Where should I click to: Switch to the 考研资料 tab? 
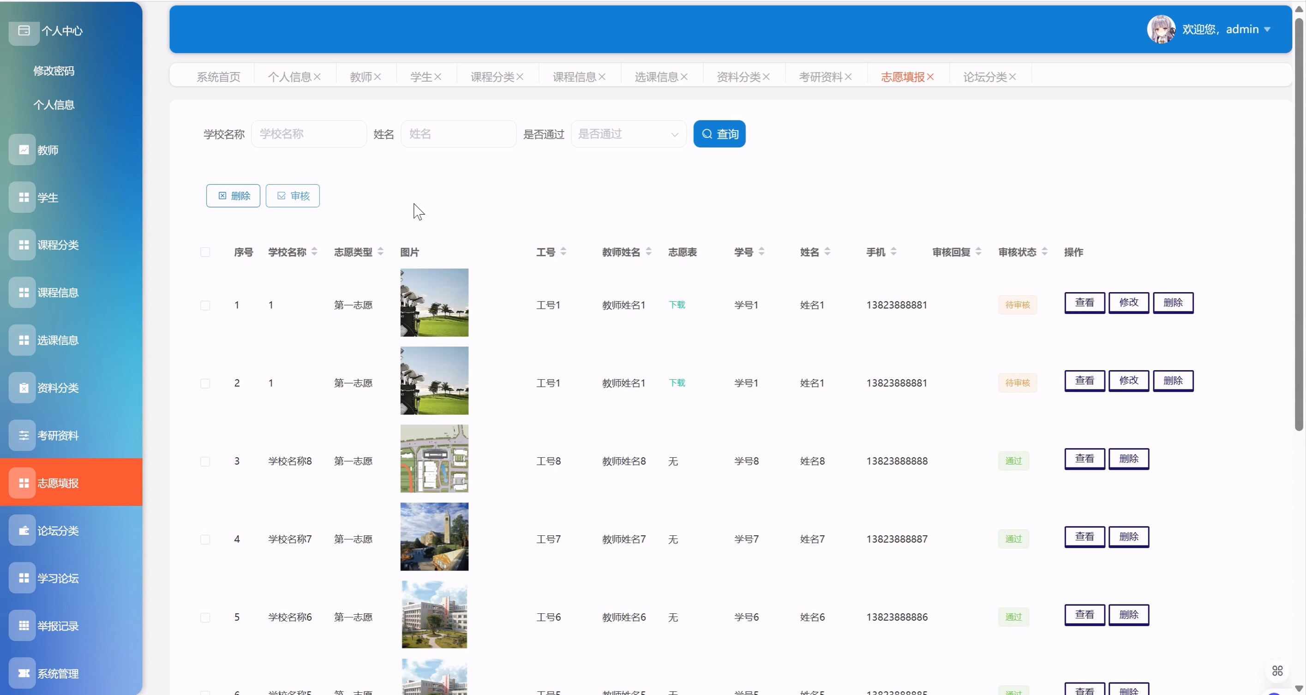click(821, 77)
